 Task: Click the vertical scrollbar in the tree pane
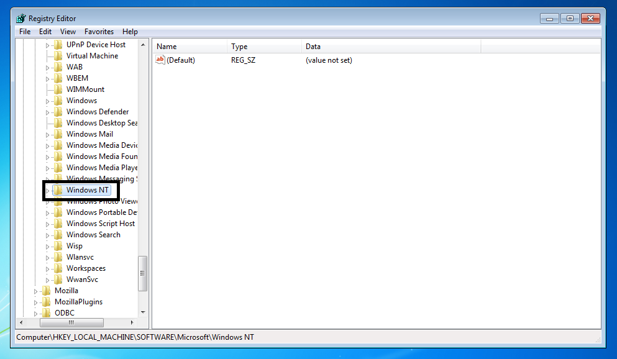pyautogui.click(x=142, y=273)
